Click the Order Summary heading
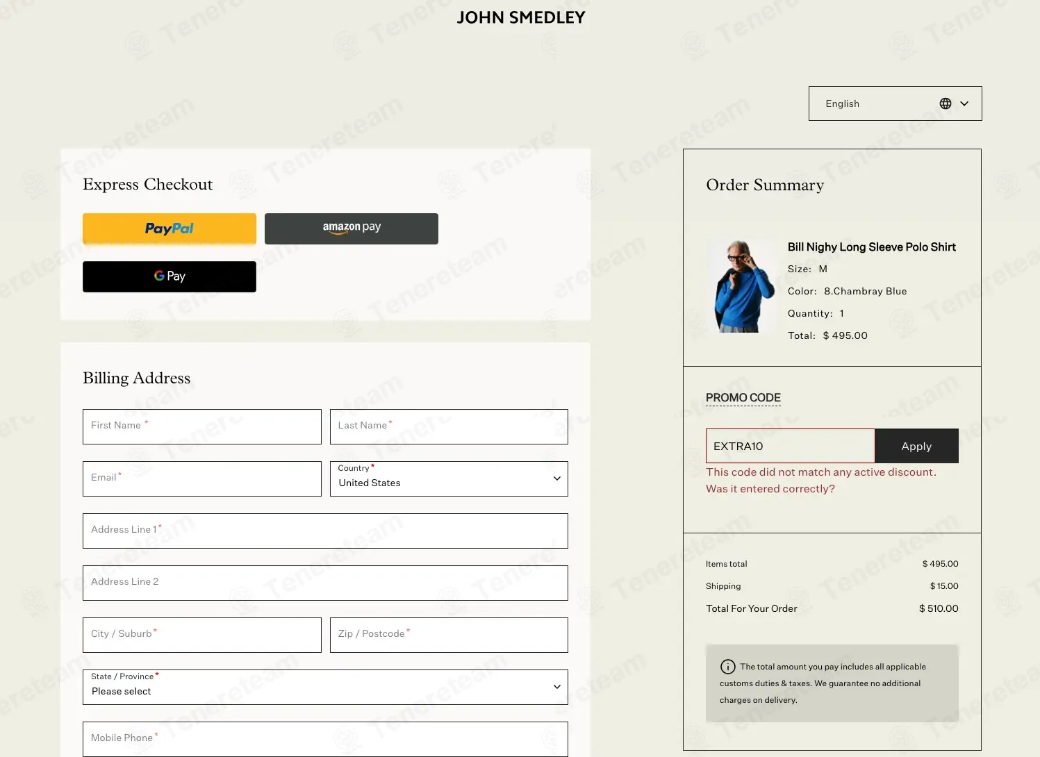This screenshot has width=1040, height=757. (x=765, y=185)
